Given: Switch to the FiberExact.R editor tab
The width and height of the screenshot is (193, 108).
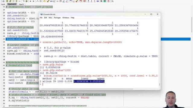Looking at the screenshot, I should pyautogui.click(x=12, y=4).
